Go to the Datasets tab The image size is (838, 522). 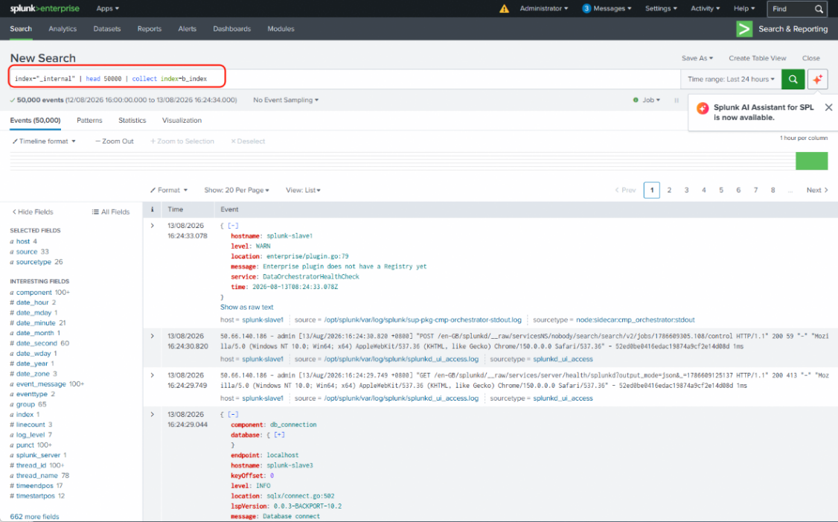point(107,29)
